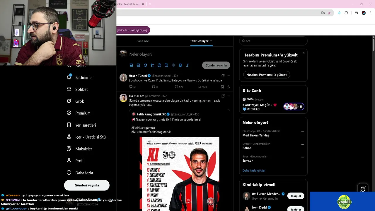Open browser extensions puzzle icon

click(346, 13)
